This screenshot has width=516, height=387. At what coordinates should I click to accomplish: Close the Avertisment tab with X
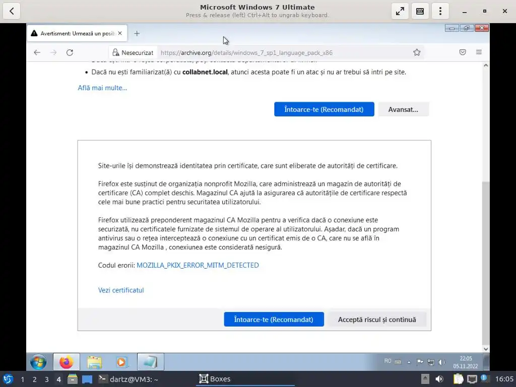pyautogui.click(x=120, y=33)
